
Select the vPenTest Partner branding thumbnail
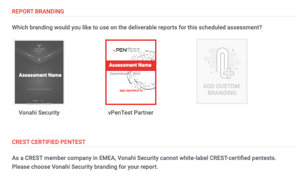[x=131, y=72]
